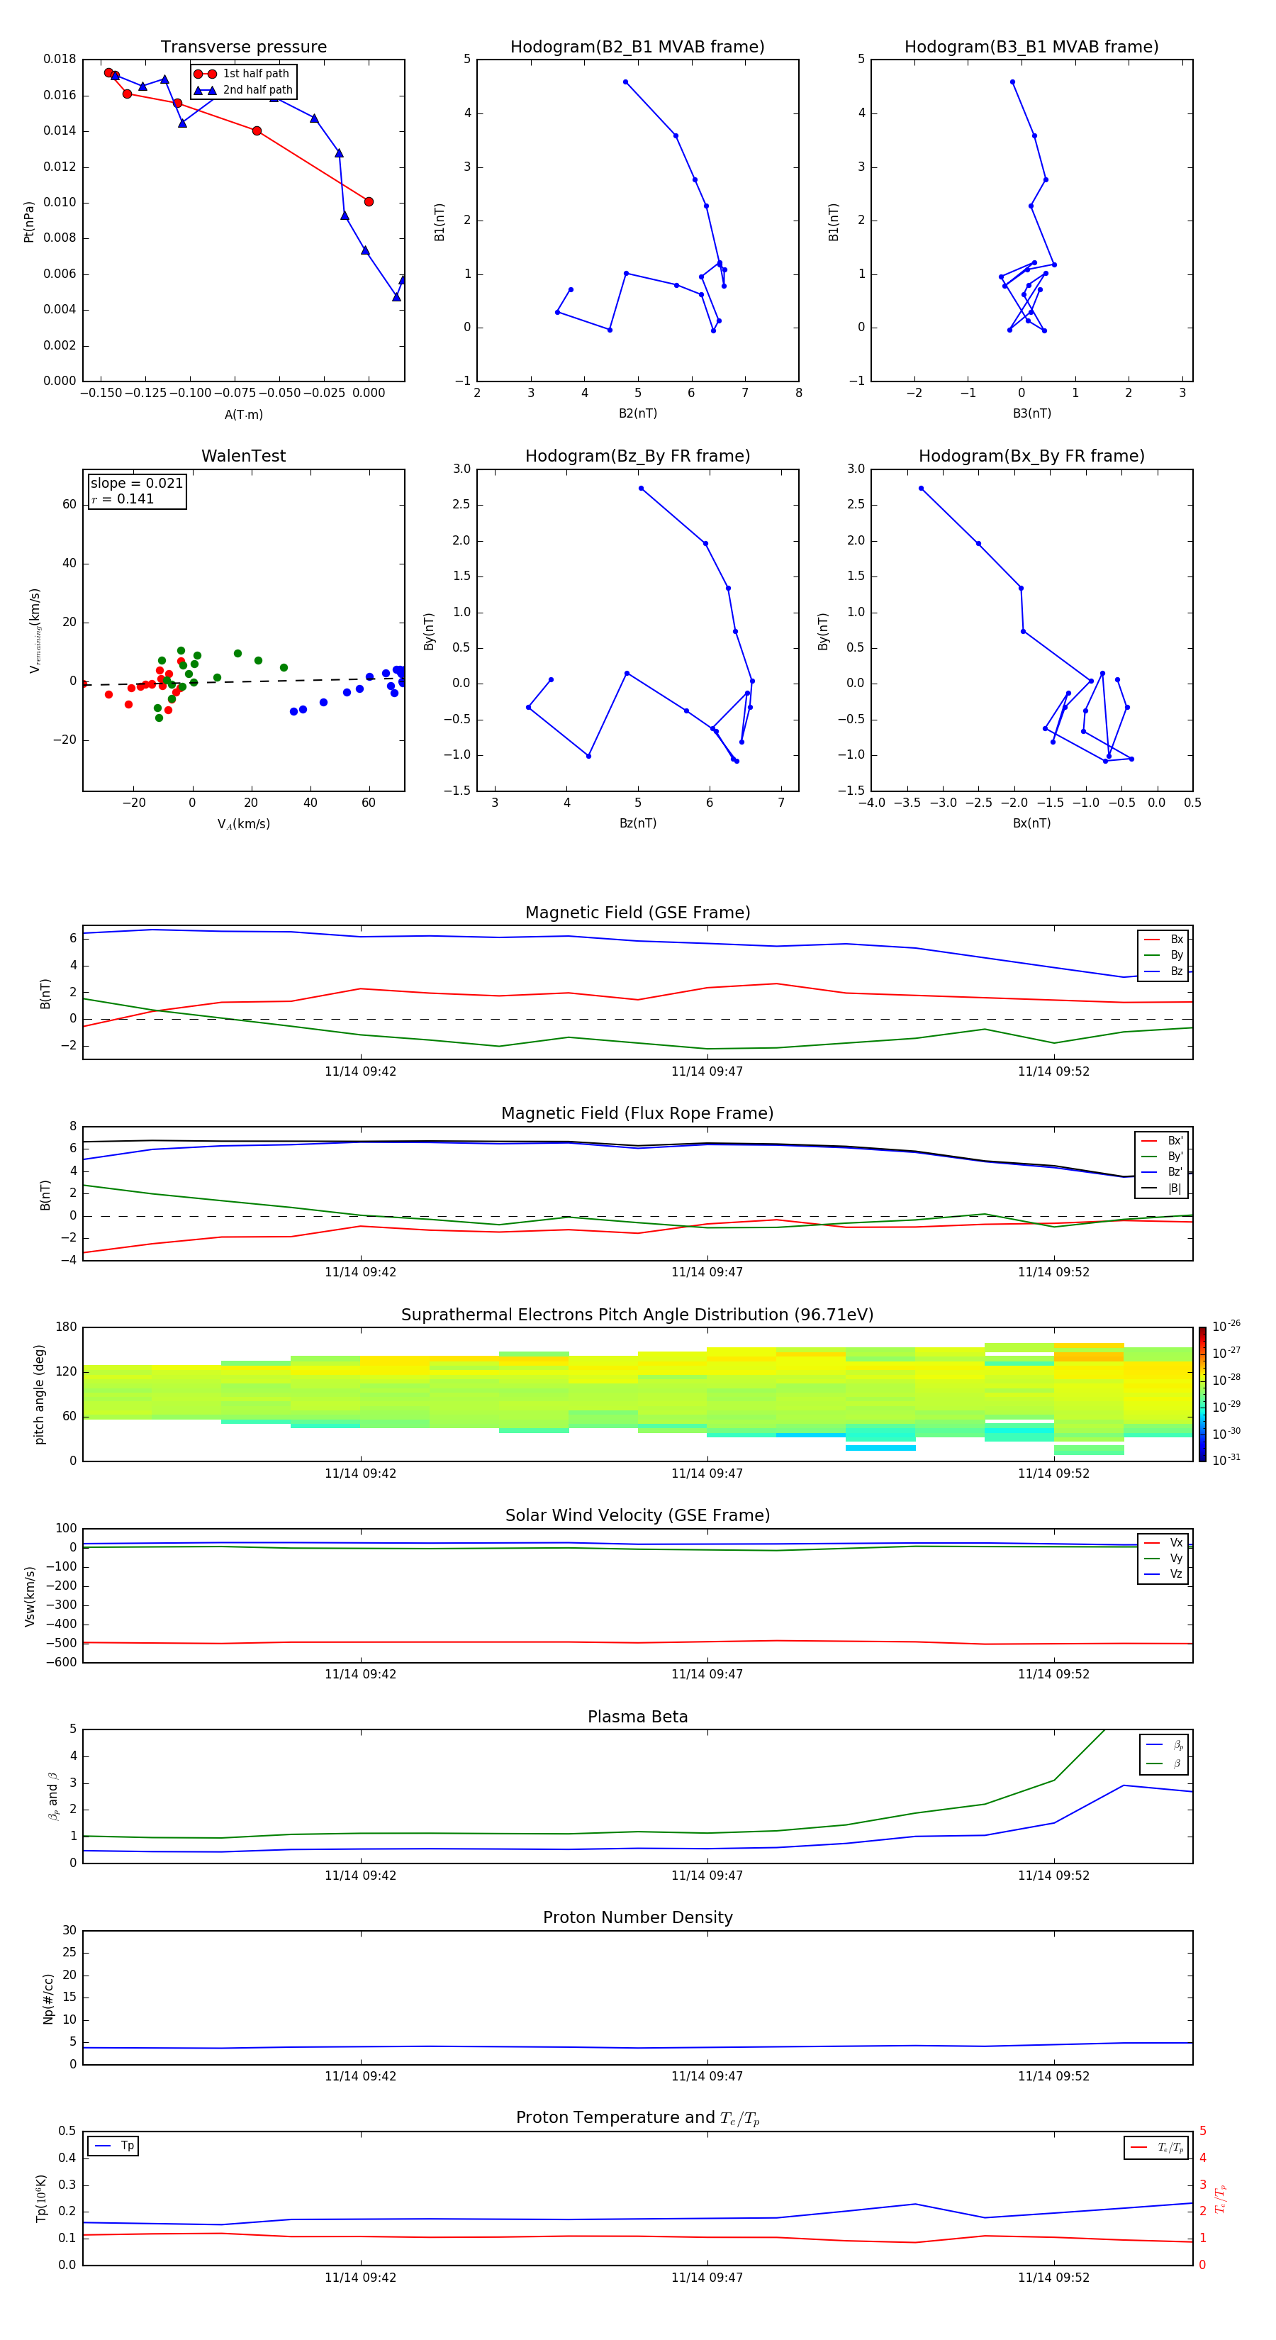Select the 'Proton Temperature and Te/Tp' title
Screen dimensions: 1276x2340
[x=637, y=2118]
